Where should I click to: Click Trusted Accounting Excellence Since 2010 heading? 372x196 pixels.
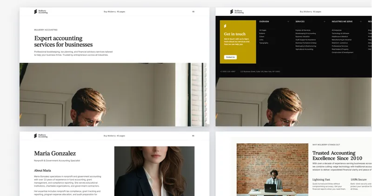[x=337, y=155]
